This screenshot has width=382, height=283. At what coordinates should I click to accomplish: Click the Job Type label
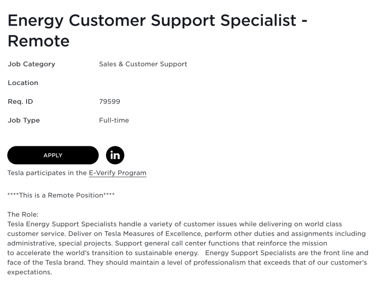coord(24,120)
